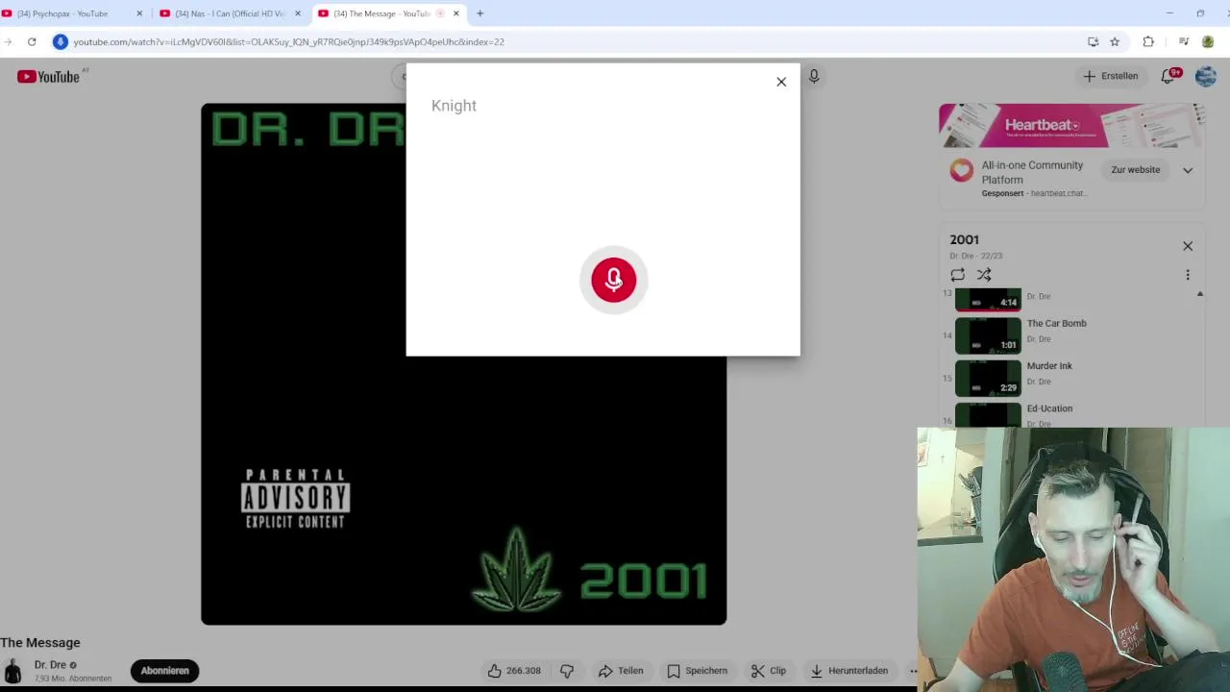
Task: Click the 2001 album cover video
Action: (463, 364)
